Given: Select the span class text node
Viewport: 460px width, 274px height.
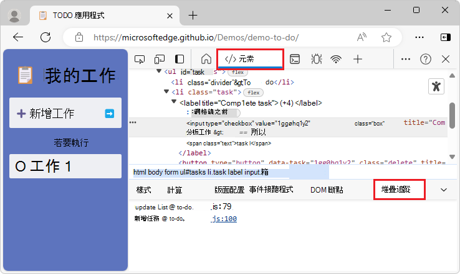Looking at the screenshot, I should pyautogui.click(x=229, y=144).
